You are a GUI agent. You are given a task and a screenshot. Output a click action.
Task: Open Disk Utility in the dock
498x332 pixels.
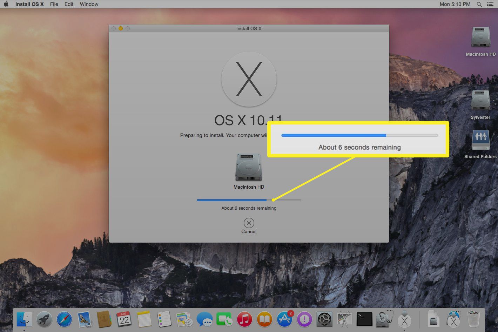coord(384,319)
